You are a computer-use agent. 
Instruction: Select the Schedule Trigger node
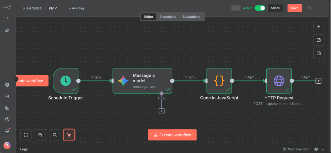point(66,81)
